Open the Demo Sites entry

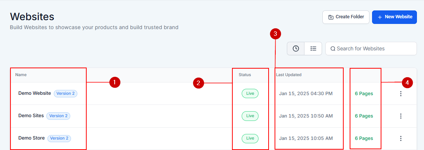pyautogui.click(x=31, y=116)
